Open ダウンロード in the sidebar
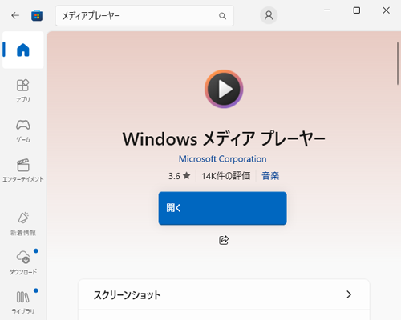This screenshot has height=320, width=401. pos(23,262)
